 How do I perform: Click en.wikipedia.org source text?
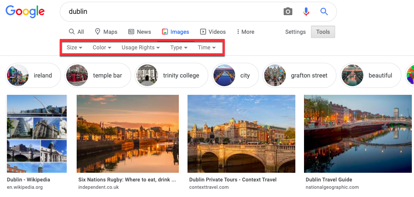25,187
